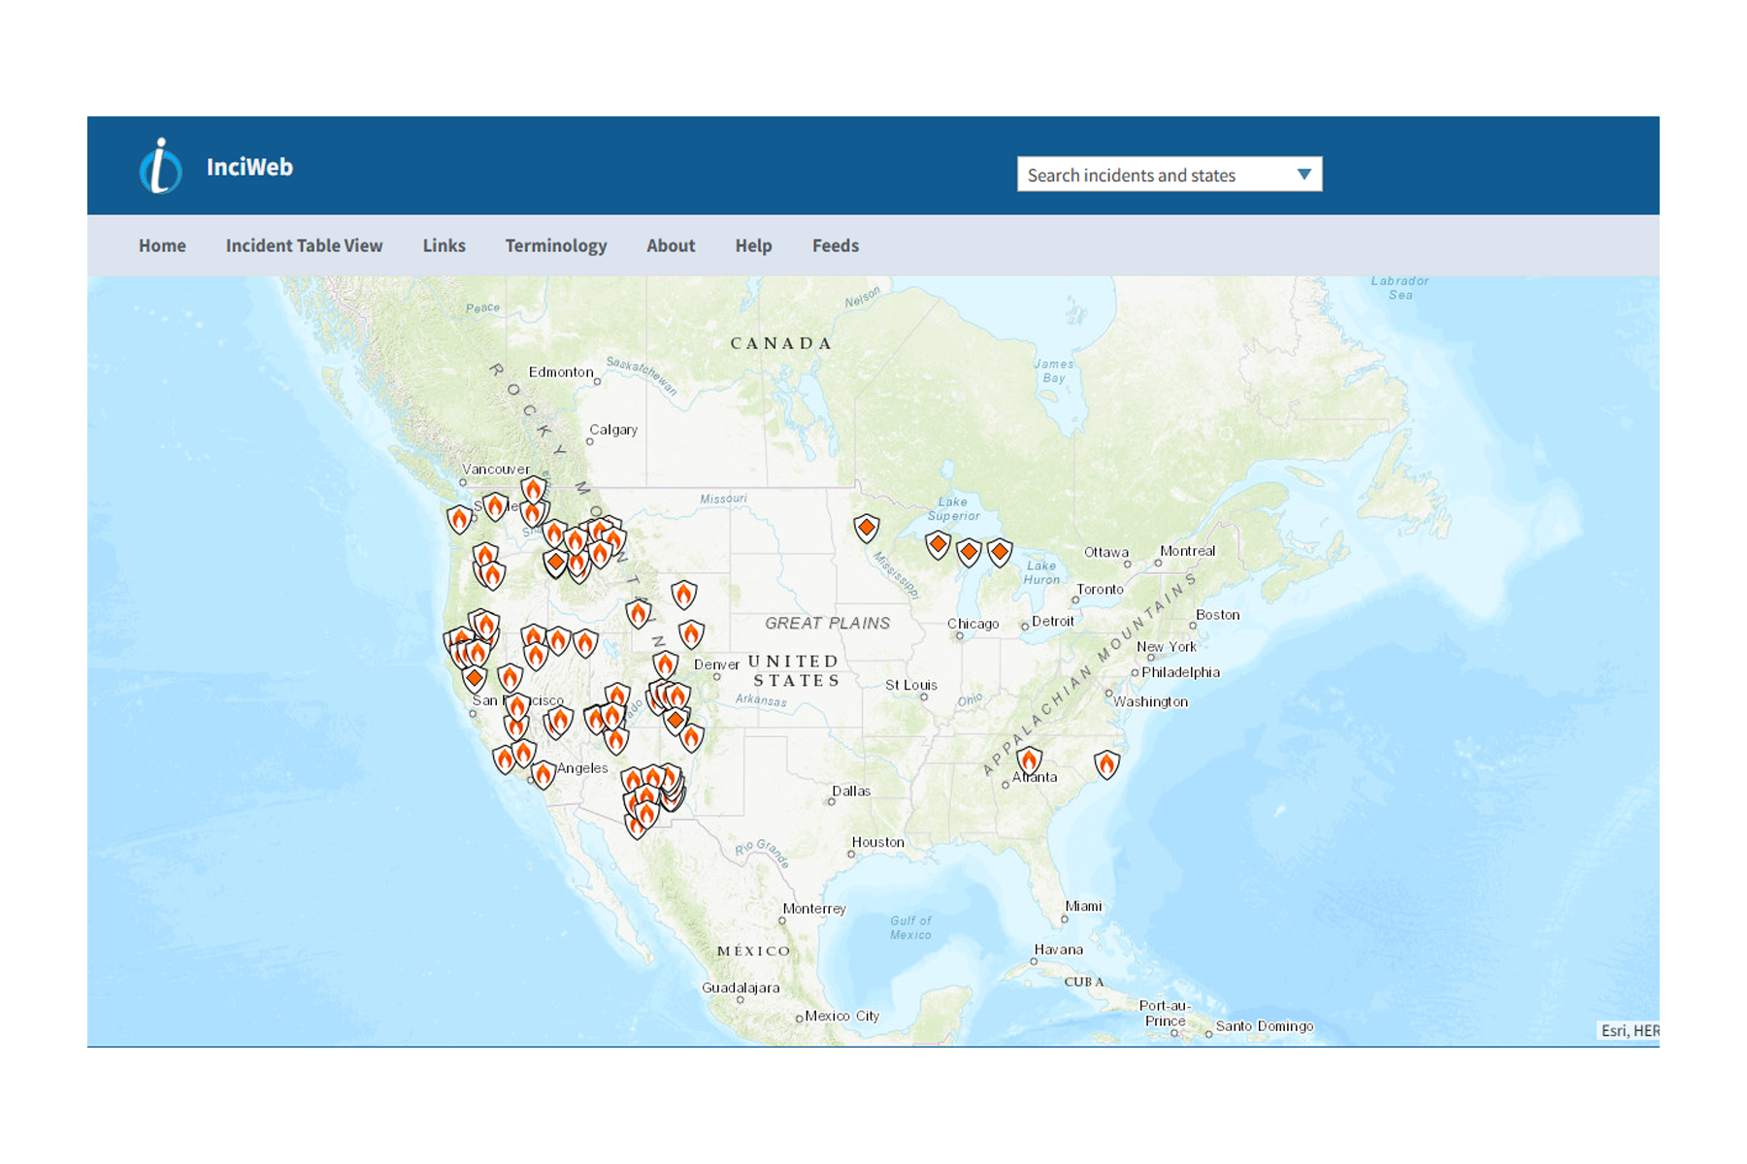Click the Help menu item
The width and height of the screenshot is (1747, 1164).
pyautogui.click(x=753, y=245)
